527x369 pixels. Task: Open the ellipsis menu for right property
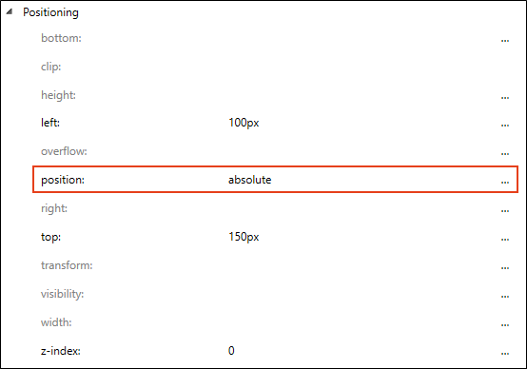click(x=505, y=211)
